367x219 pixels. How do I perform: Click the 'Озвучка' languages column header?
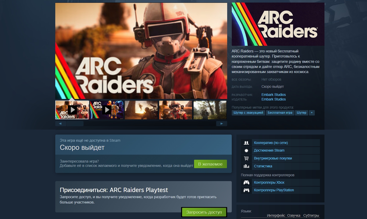click(294, 215)
